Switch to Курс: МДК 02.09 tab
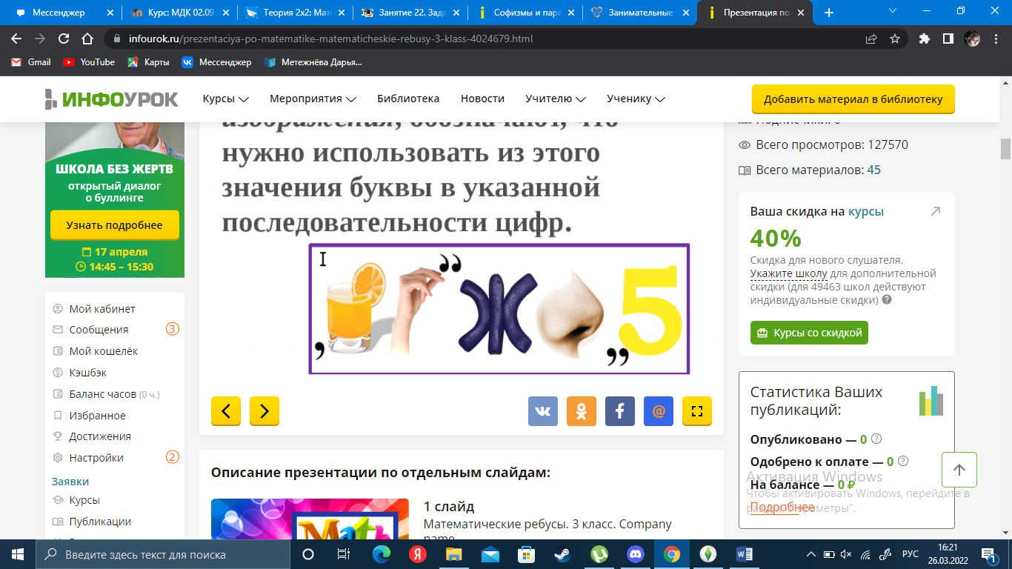Viewport: 1012px width, 569px height. coord(178,13)
